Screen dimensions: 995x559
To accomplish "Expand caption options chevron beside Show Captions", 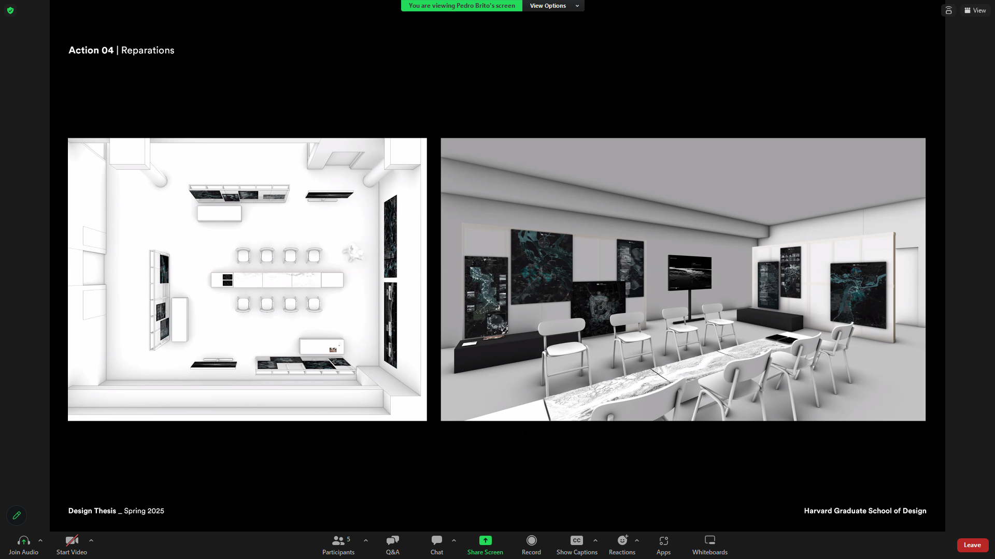I will click(x=595, y=540).
